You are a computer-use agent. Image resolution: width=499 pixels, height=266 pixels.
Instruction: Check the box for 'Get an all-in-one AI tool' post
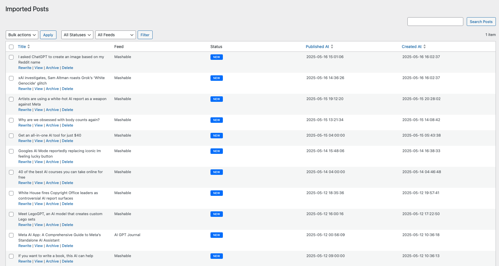tap(11, 136)
